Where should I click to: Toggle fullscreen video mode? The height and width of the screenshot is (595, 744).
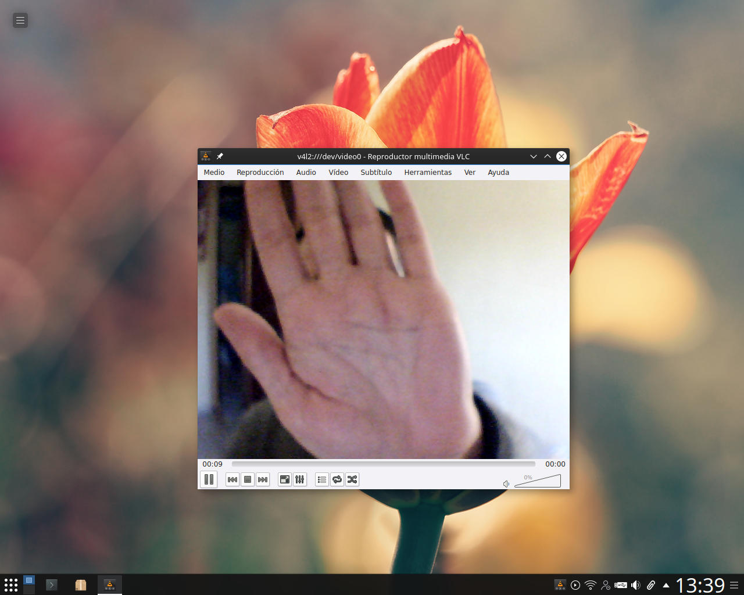tap(285, 479)
